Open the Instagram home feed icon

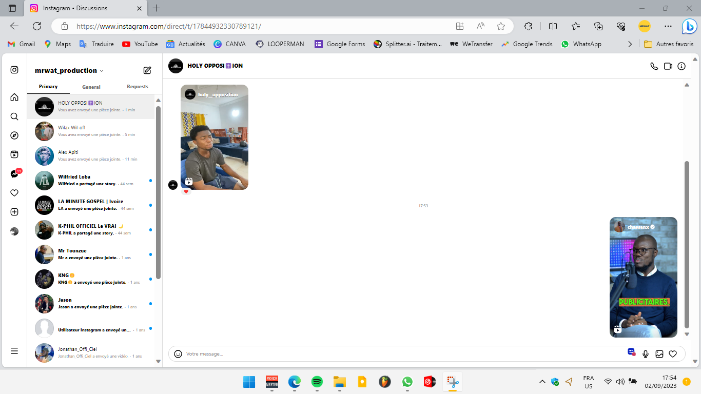[x=14, y=97]
